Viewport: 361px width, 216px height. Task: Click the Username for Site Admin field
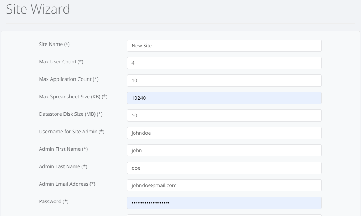(x=224, y=133)
